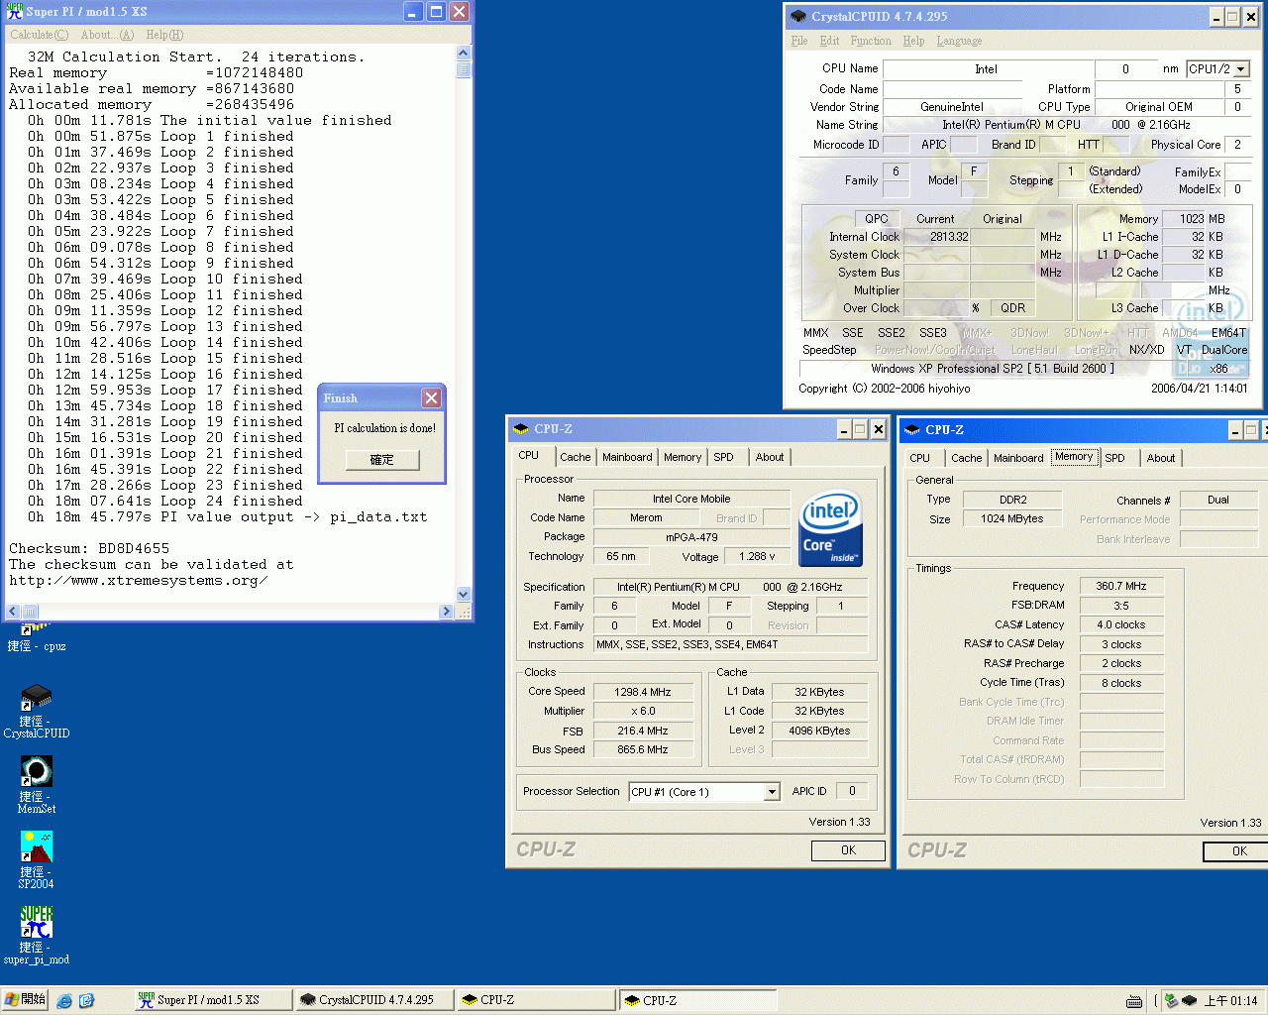
Task: Activate the second CPU-Z taskbar button
Action: point(698,1000)
